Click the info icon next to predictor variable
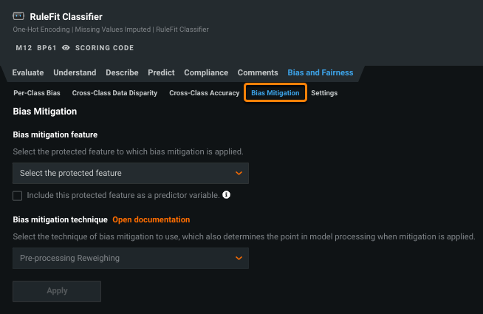 [227, 196]
